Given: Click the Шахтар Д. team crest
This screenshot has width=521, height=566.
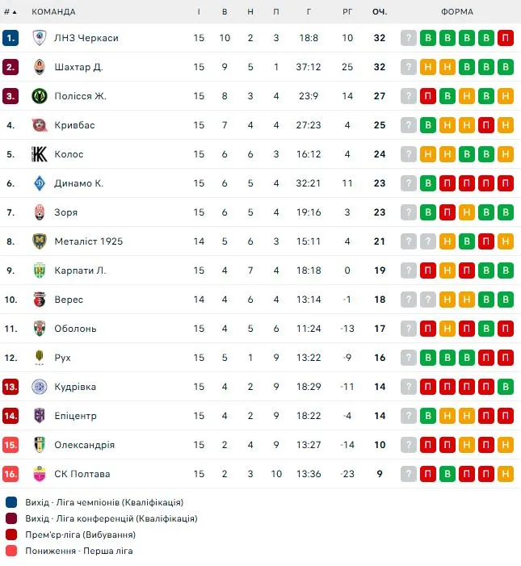Looking at the screenshot, I should [39, 67].
